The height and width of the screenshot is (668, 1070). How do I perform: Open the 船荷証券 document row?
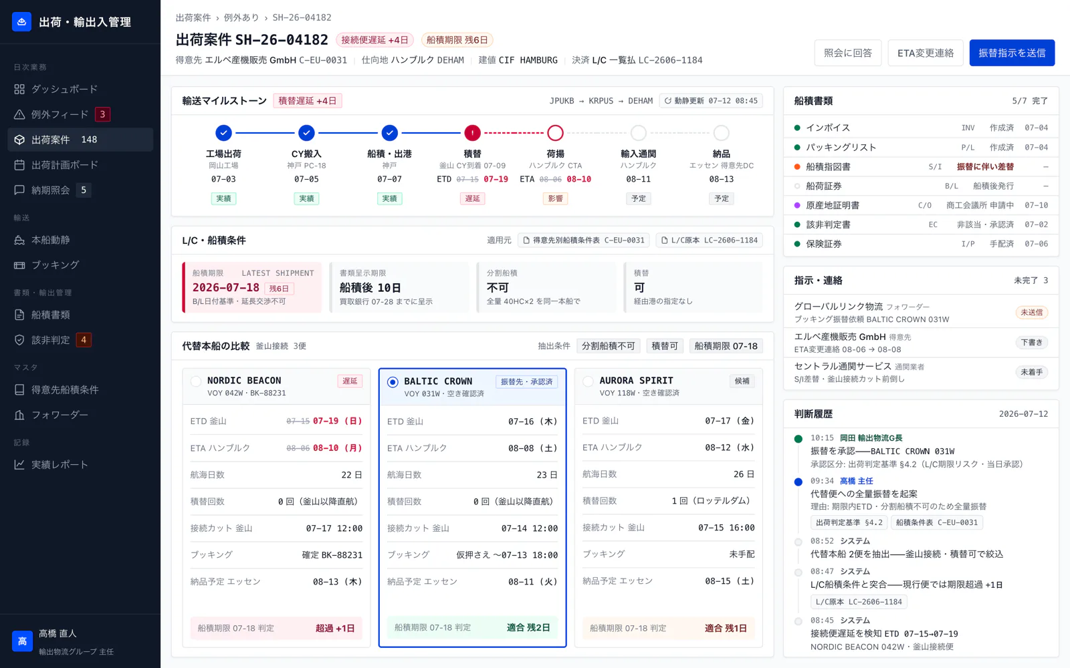[x=921, y=186]
